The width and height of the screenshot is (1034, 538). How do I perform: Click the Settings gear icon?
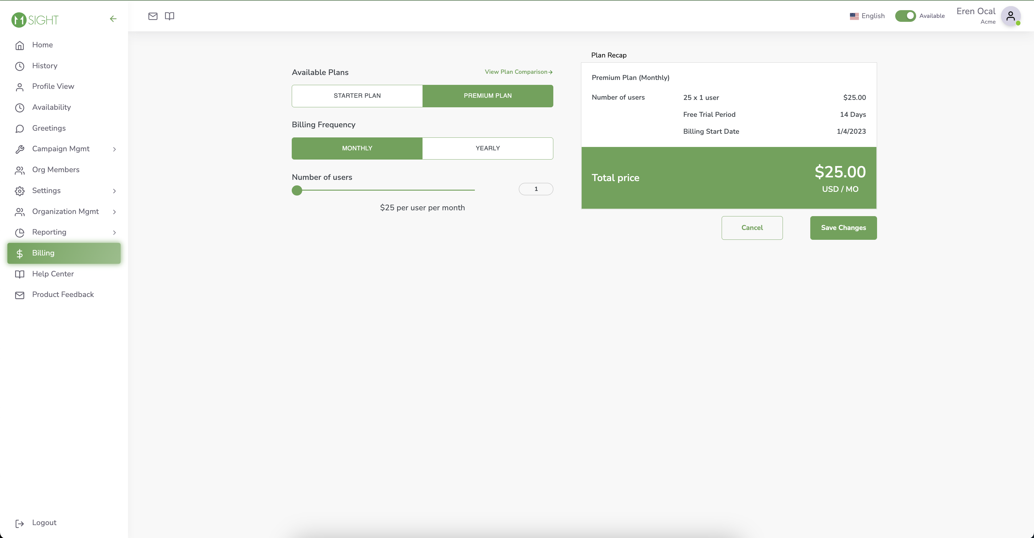(x=20, y=191)
